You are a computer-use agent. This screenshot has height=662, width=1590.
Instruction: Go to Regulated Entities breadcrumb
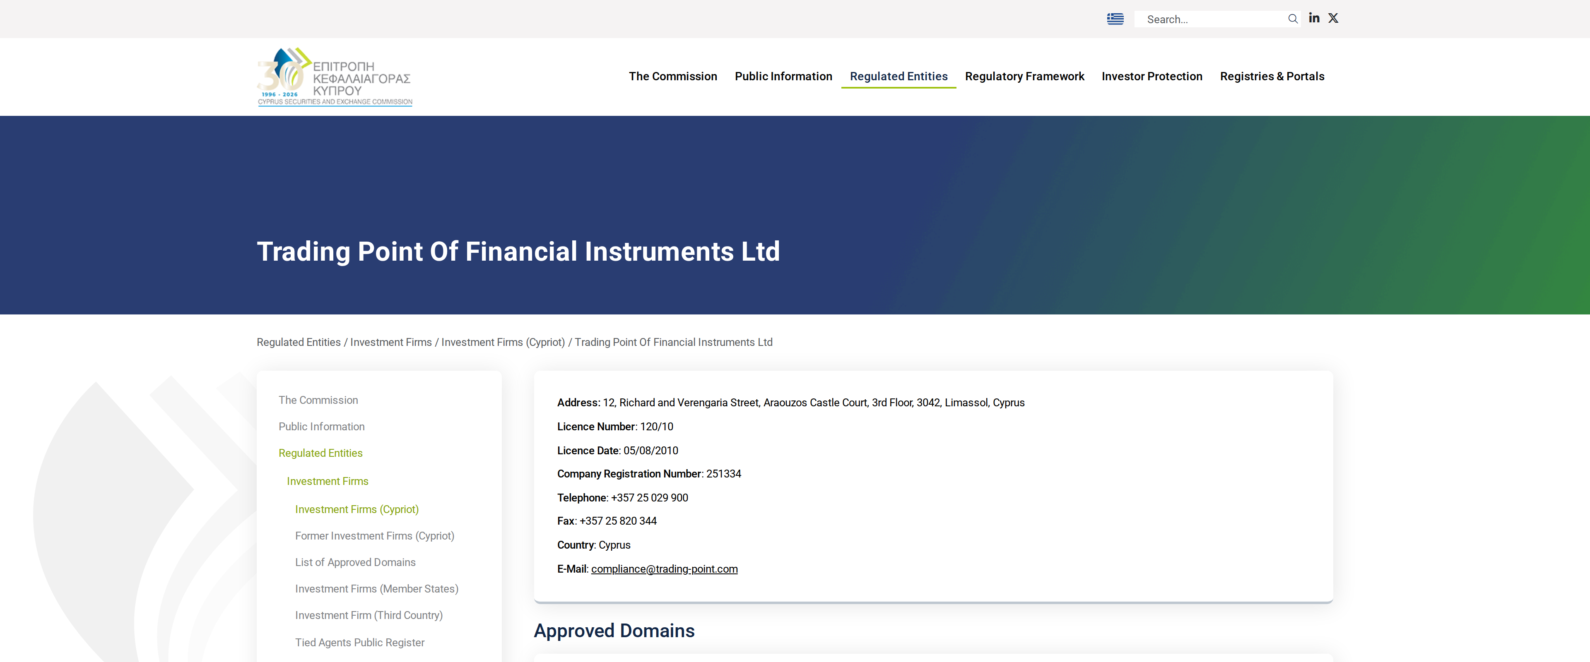click(299, 343)
